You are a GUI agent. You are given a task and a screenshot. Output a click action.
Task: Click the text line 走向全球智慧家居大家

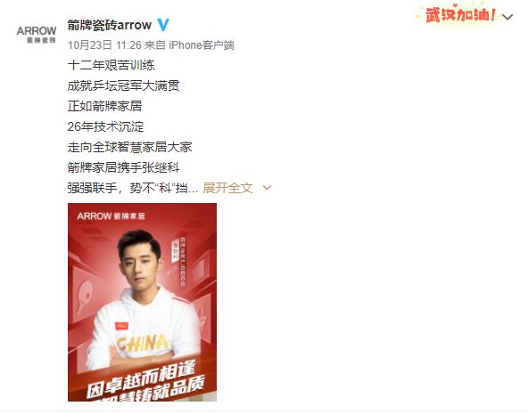[x=130, y=147]
